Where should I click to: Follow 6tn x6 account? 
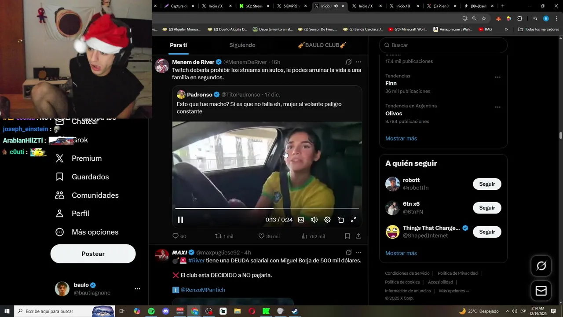point(487,208)
